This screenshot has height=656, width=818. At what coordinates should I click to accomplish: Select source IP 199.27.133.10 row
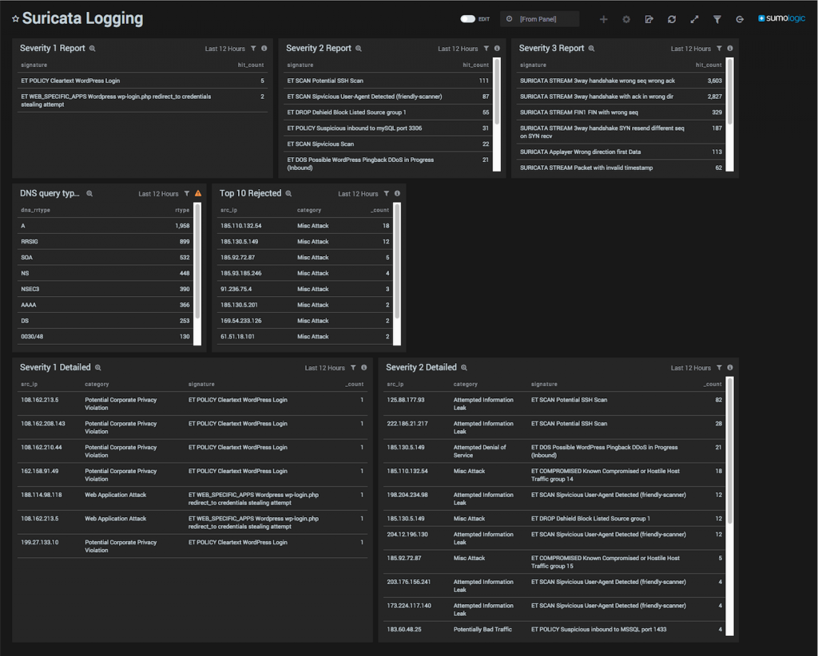pyautogui.click(x=193, y=546)
